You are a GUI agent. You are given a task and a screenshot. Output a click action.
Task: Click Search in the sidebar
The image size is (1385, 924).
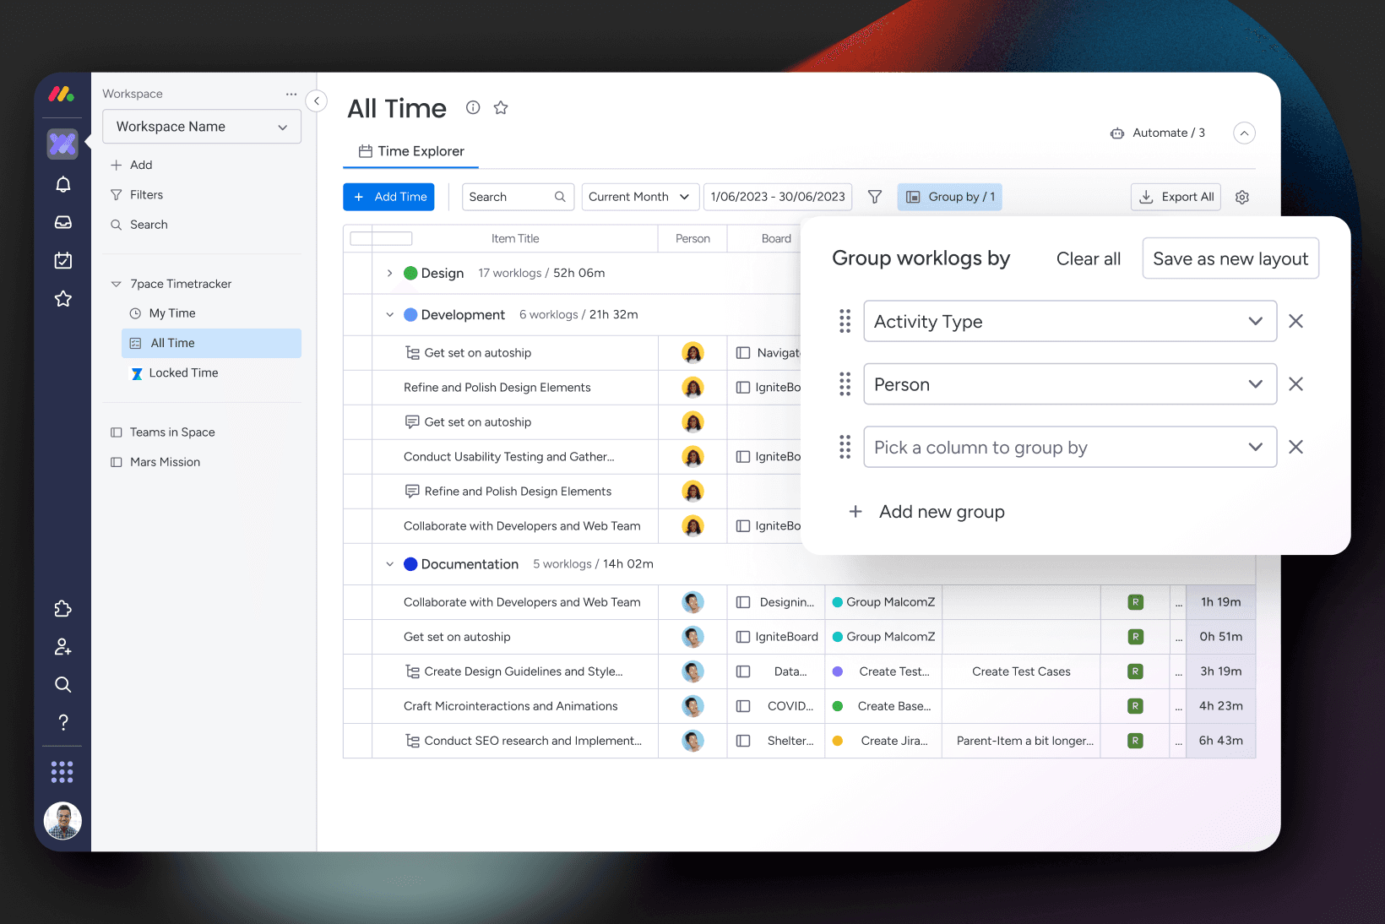coord(138,225)
